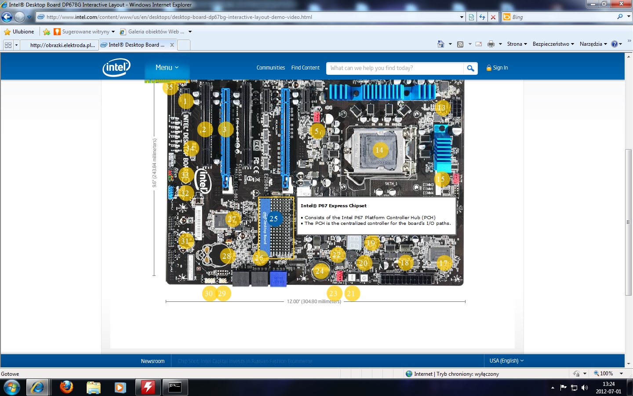
Task: Submit Intel site search with magnifier button
Action: [x=470, y=68]
